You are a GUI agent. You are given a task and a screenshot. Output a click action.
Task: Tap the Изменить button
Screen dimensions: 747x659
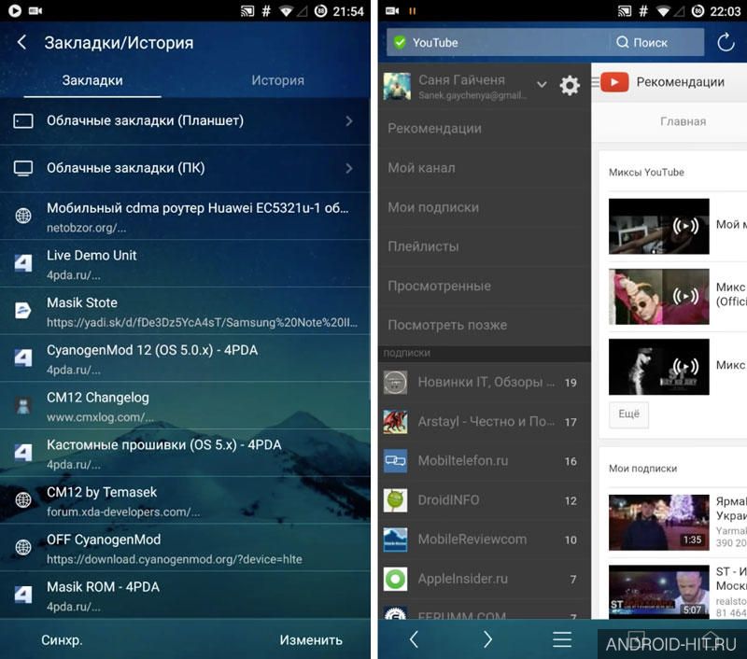(x=311, y=640)
